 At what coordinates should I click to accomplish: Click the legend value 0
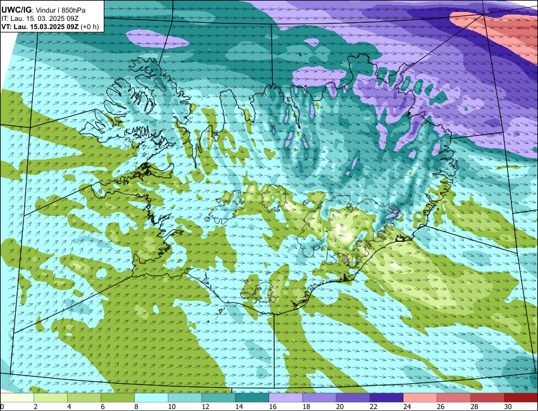pyautogui.click(x=2, y=407)
